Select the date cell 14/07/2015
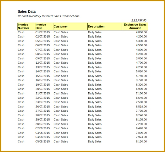The image size is (165, 152). coord(43,71)
